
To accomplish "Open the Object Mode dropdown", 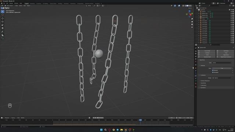I will (x=10, y=6).
